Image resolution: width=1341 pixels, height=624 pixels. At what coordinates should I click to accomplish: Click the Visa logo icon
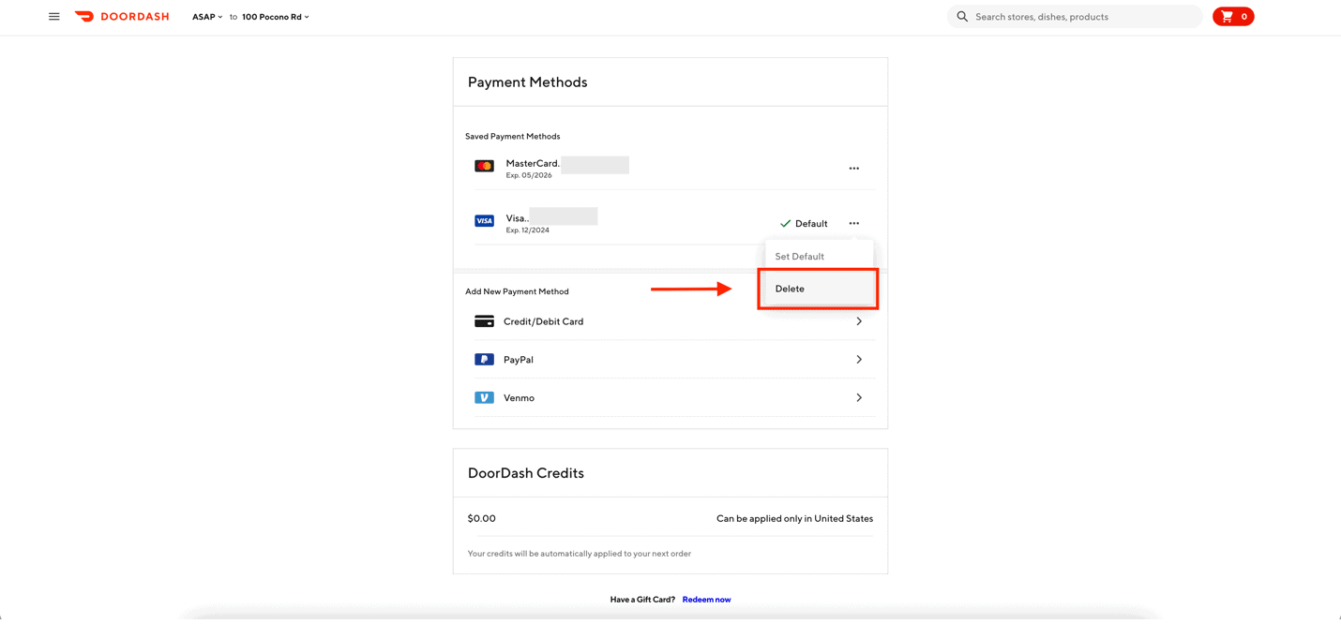click(x=484, y=221)
